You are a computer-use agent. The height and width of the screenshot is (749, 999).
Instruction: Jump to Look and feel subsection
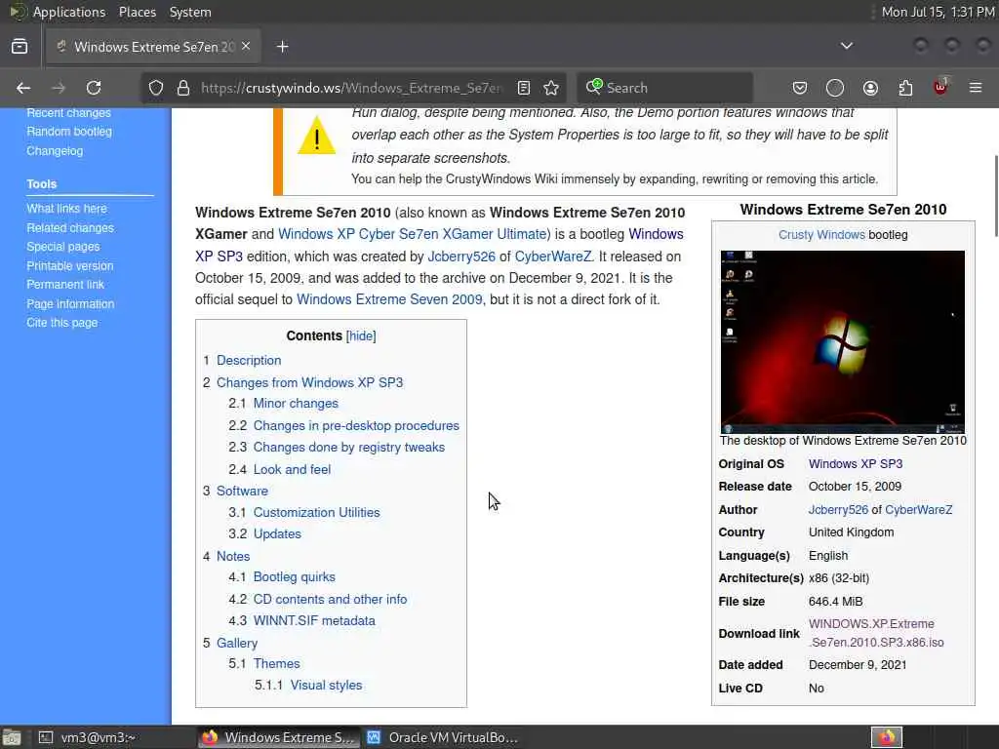(292, 469)
